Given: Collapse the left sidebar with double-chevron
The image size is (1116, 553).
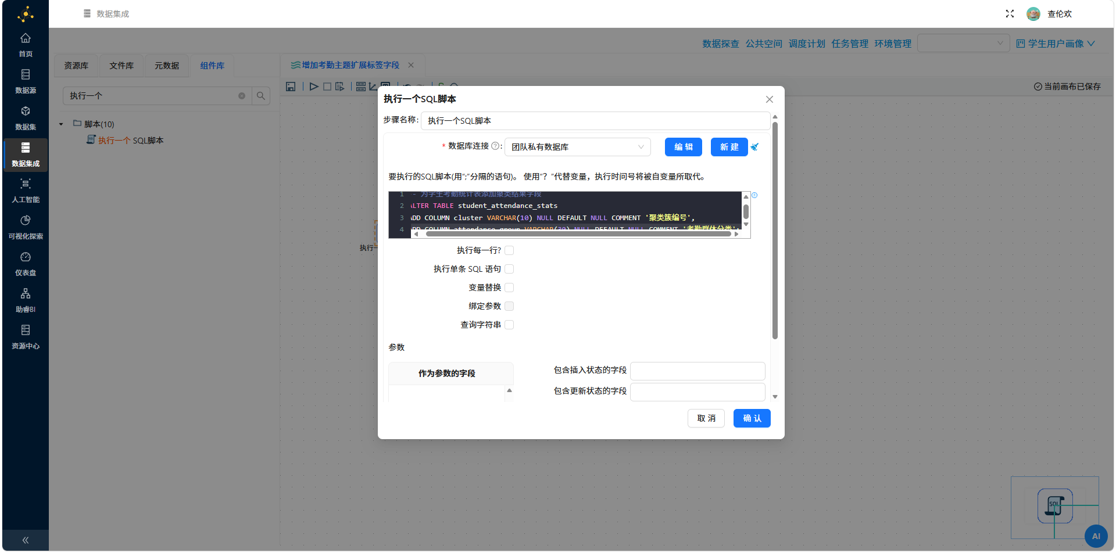Looking at the screenshot, I should (26, 540).
